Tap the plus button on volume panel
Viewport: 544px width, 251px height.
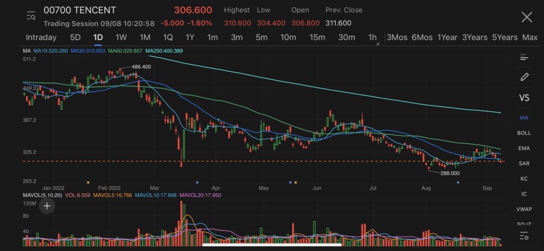point(47,206)
